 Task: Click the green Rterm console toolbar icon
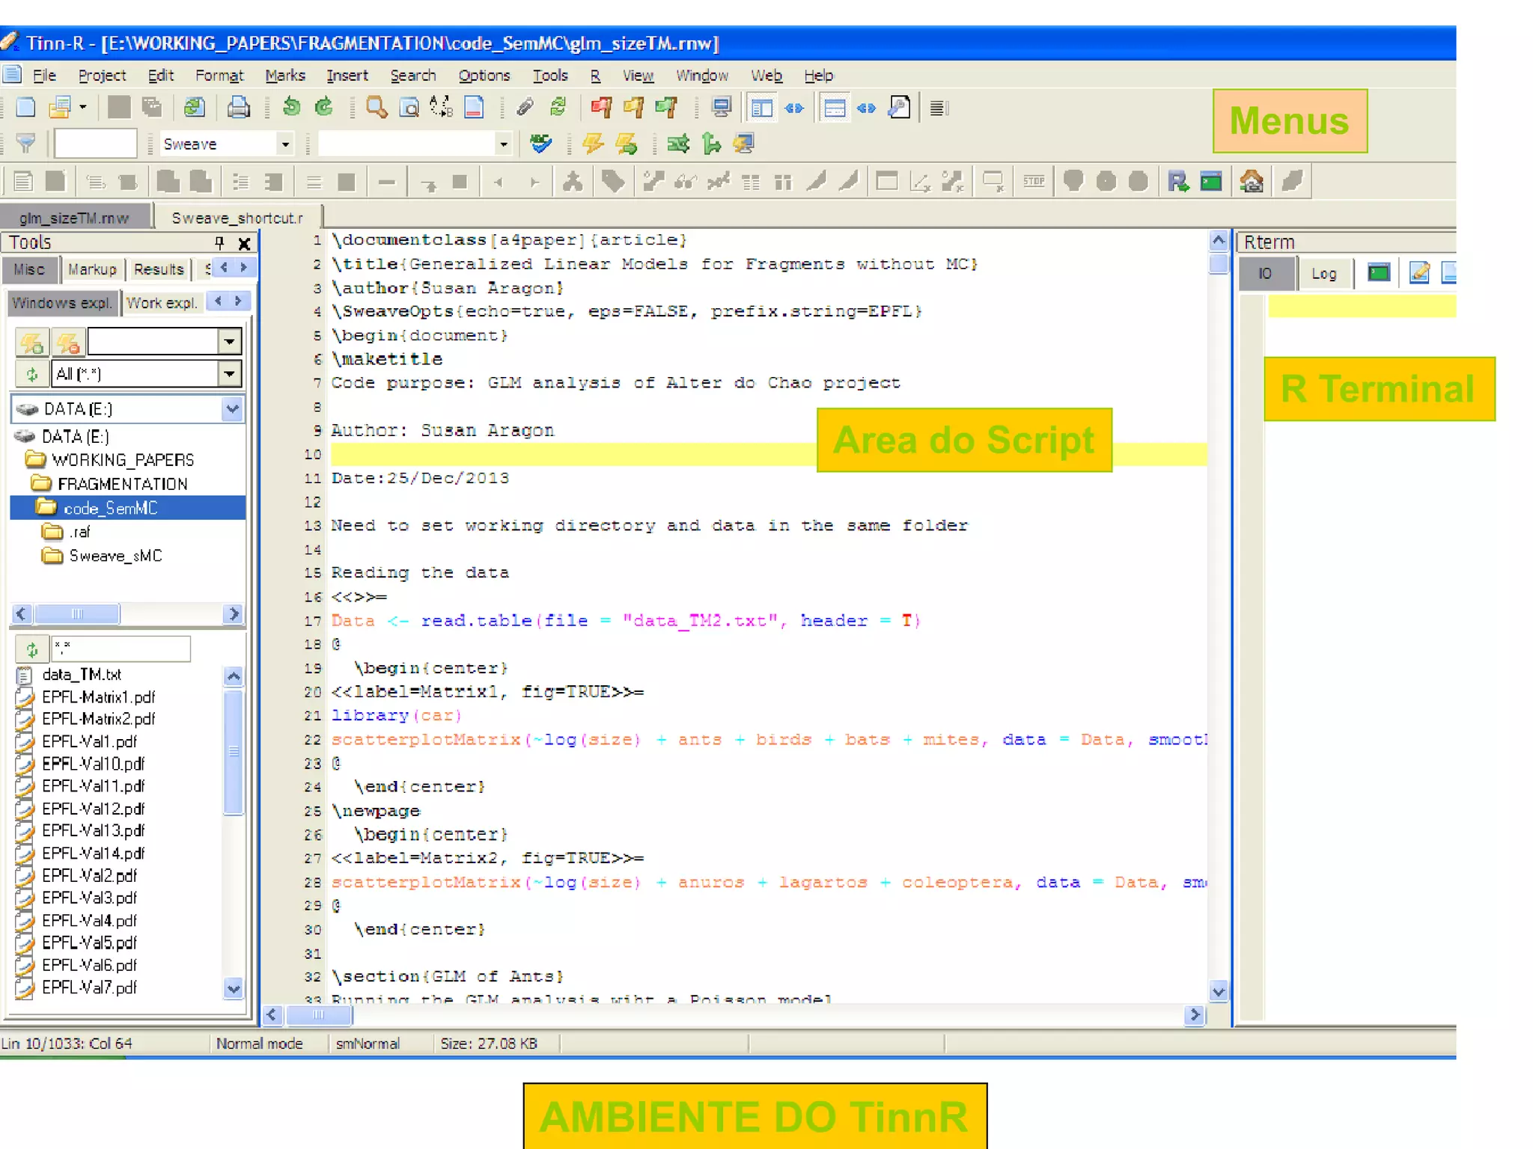(1210, 181)
